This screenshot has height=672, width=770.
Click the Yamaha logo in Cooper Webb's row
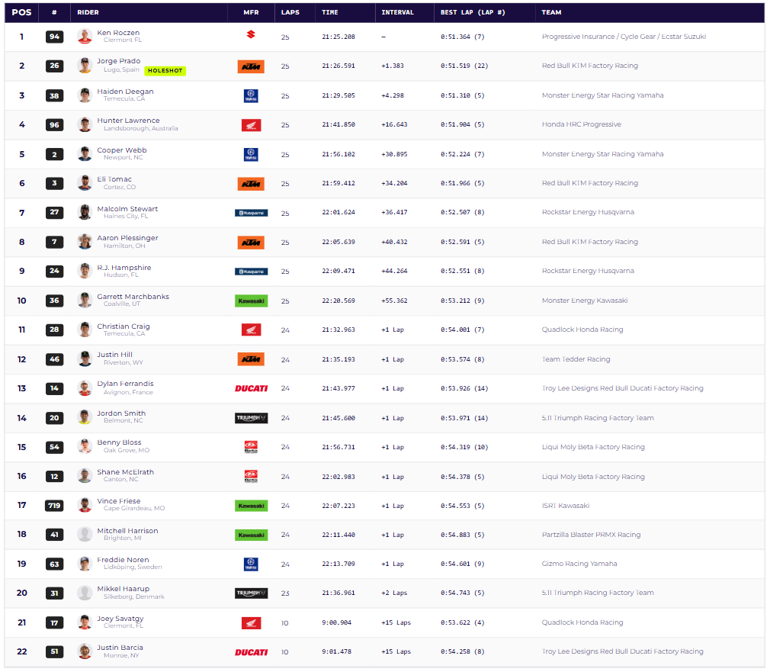[x=251, y=155]
